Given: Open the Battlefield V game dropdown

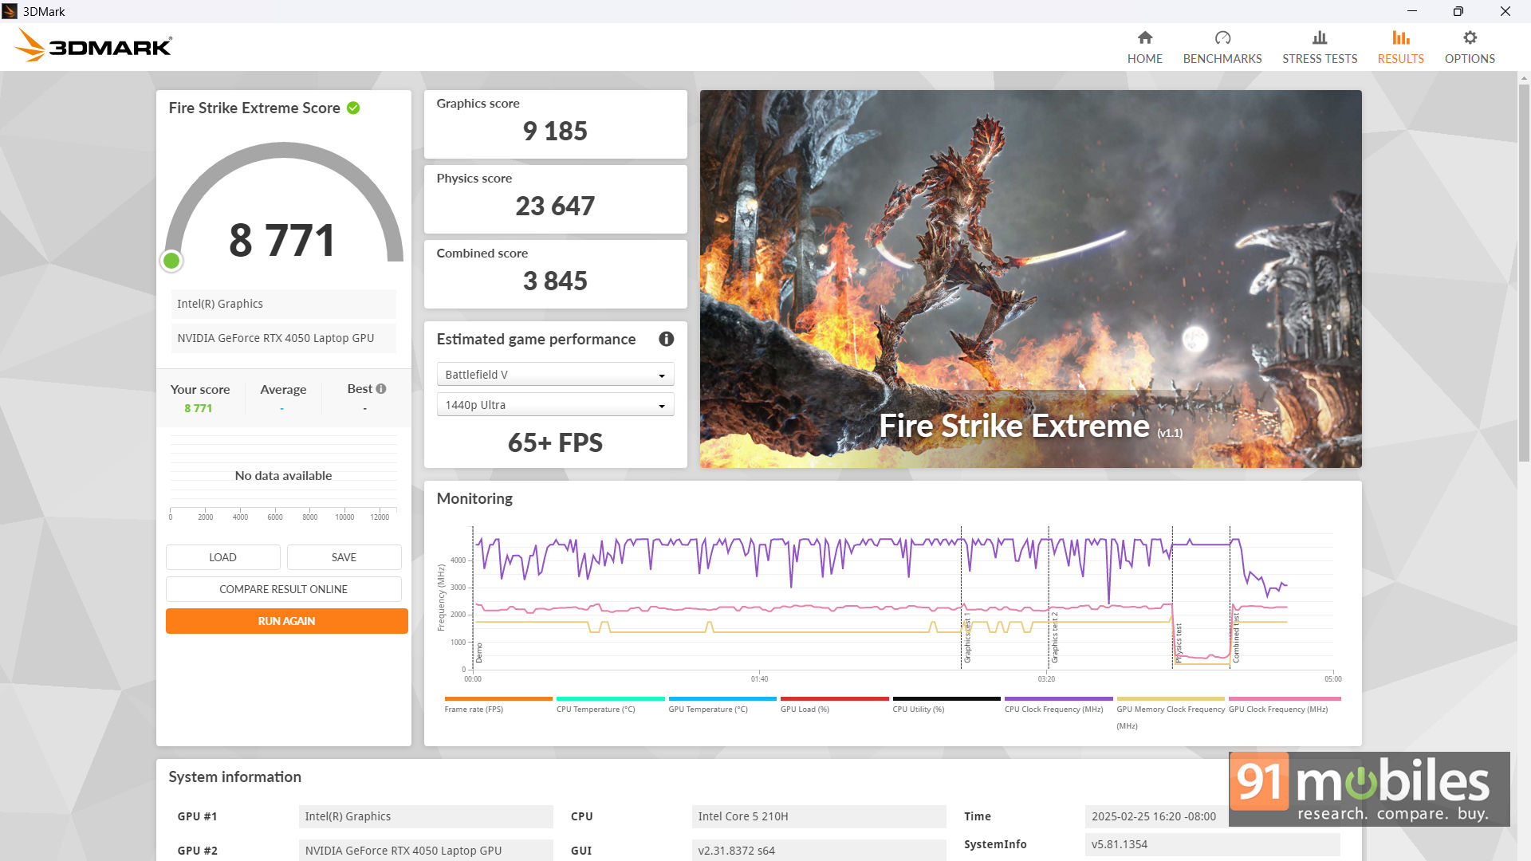Looking at the screenshot, I should pos(555,375).
